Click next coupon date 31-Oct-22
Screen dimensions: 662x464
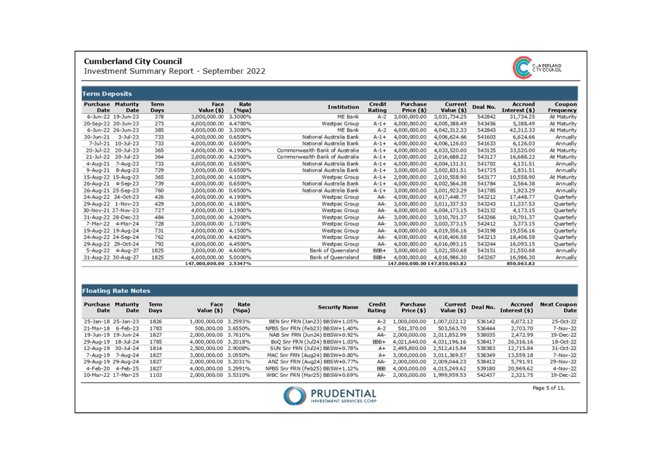[x=564, y=349]
